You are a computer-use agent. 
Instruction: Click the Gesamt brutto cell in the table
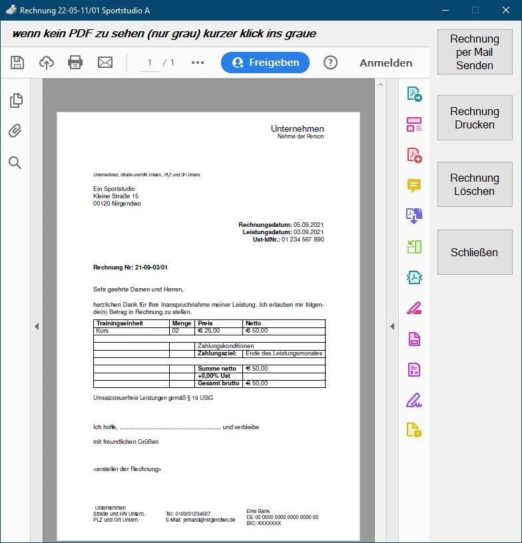pyautogui.click(x=218, y=383)
